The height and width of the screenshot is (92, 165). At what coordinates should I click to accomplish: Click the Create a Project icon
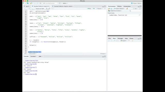pyautogui.click(x=28, y=3)
